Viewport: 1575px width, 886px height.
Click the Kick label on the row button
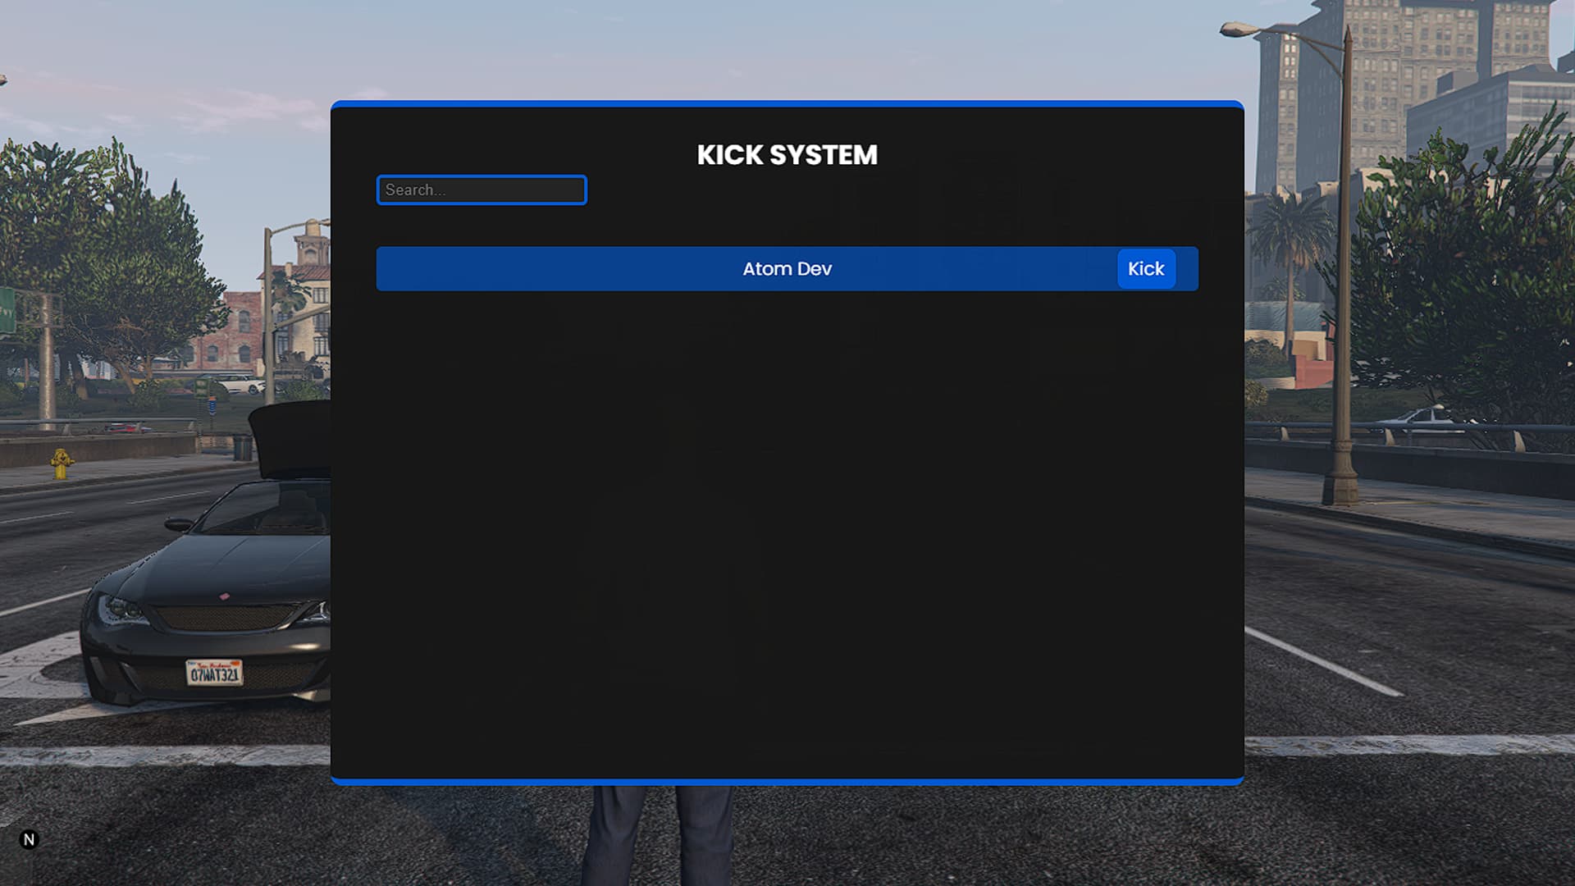1146,268
